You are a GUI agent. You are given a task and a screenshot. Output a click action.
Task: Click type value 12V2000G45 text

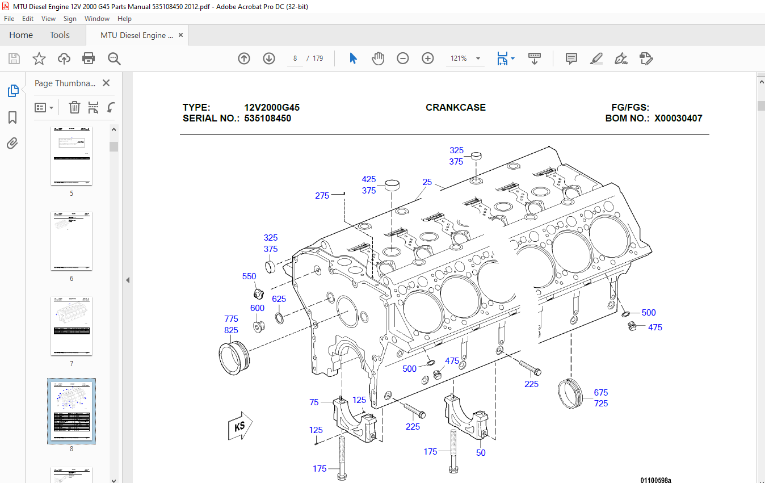pos(272,107)
